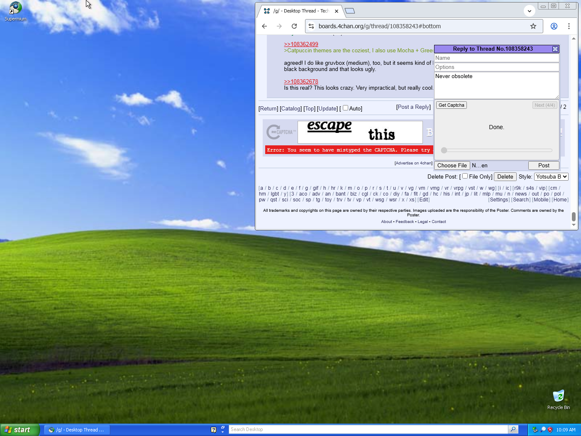Screen dimensions: 581x436
Task: Switch to the /g/ Desktop Thread tab
Action: 300,11
